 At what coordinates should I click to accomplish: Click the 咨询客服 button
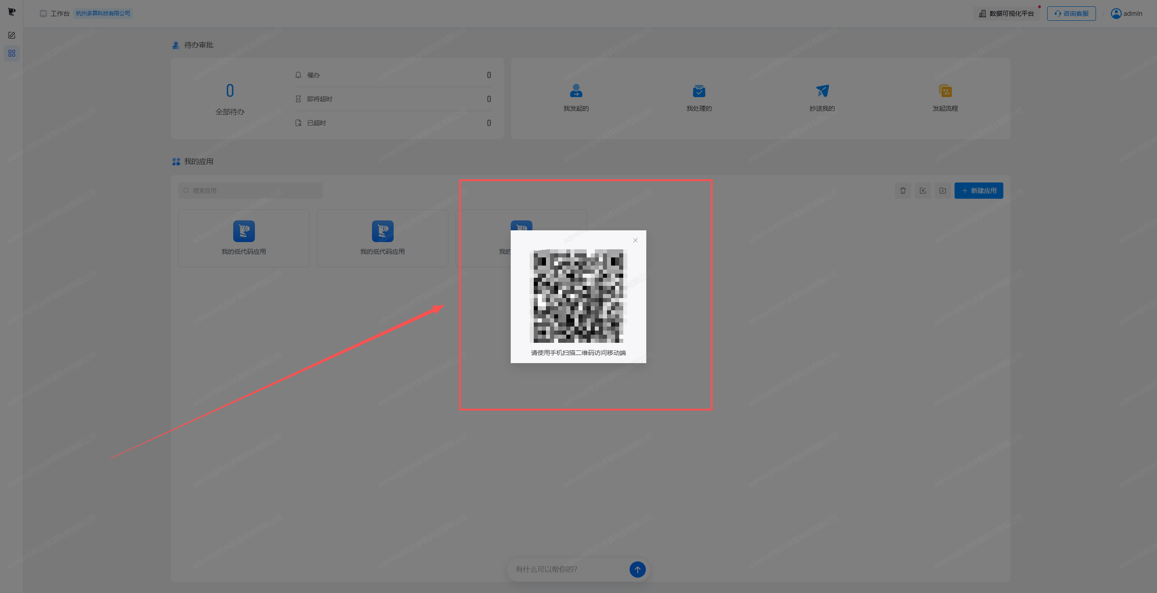point(1071,14)
